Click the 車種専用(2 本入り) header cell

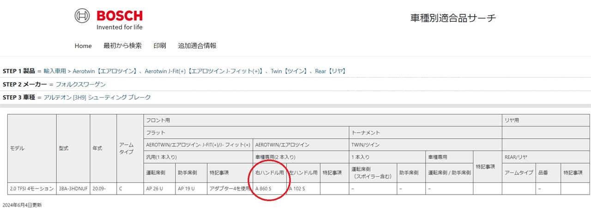click(301, 157)
